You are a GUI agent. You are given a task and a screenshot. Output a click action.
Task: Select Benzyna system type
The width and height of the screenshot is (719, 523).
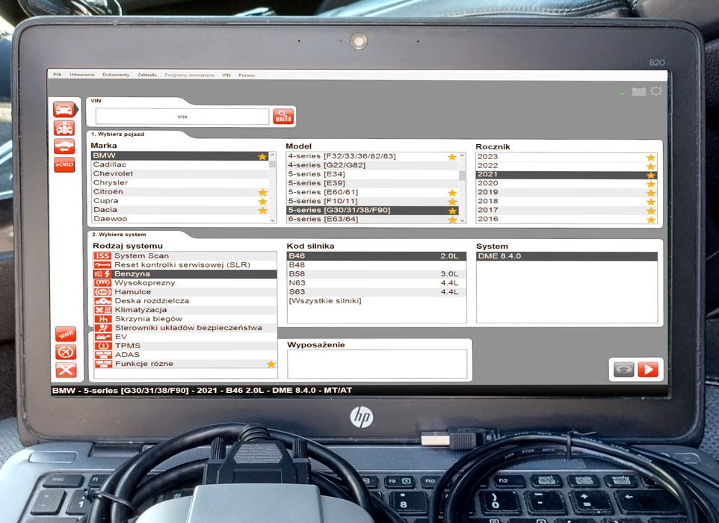point(185,273)
